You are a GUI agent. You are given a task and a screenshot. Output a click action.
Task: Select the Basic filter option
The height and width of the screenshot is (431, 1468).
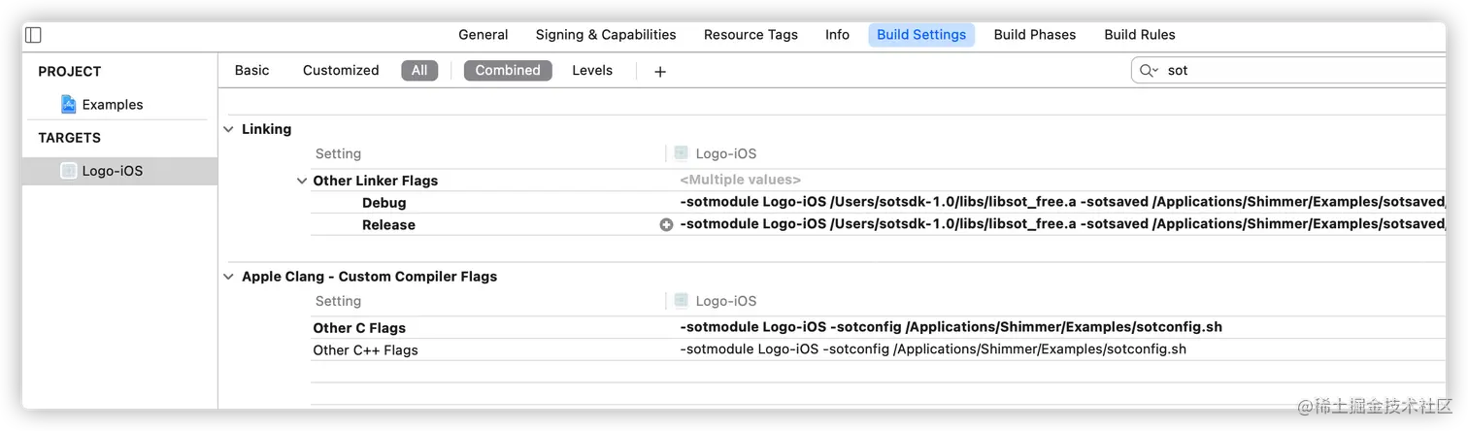(252, 70)
